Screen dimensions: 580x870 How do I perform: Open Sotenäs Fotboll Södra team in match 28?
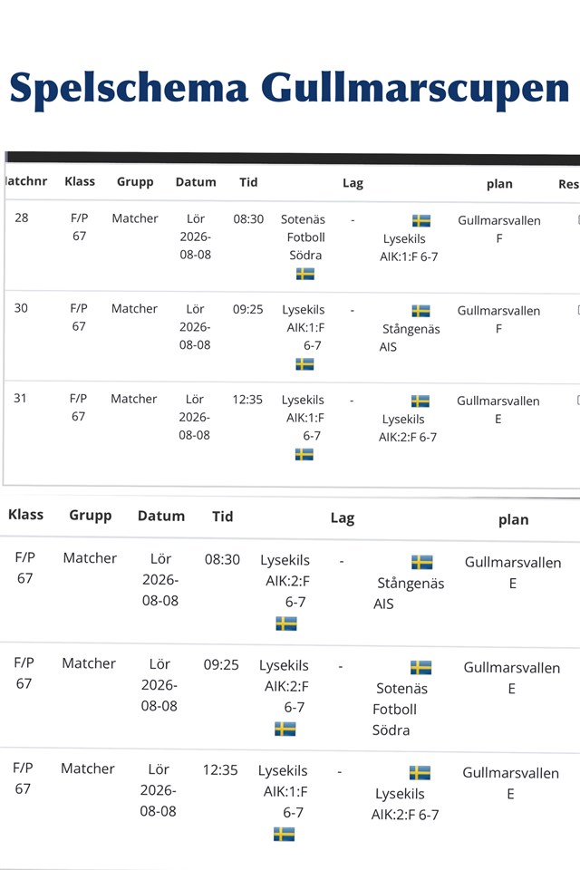pos(304,237)
